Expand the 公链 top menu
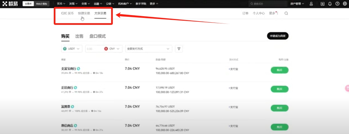 (x=110, y=4)
